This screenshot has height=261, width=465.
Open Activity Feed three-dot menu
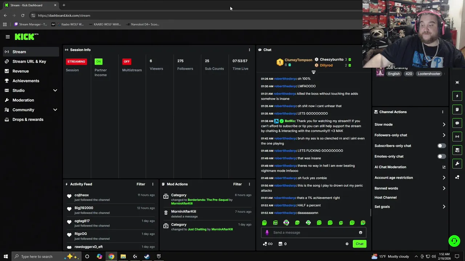[x=153, y=184]
